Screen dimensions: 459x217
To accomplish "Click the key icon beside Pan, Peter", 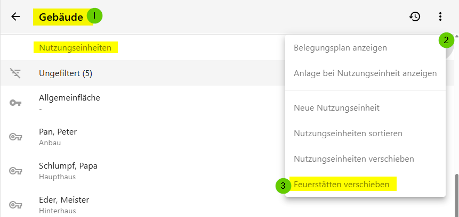I will pyautogui.click(x=15, y=137).
